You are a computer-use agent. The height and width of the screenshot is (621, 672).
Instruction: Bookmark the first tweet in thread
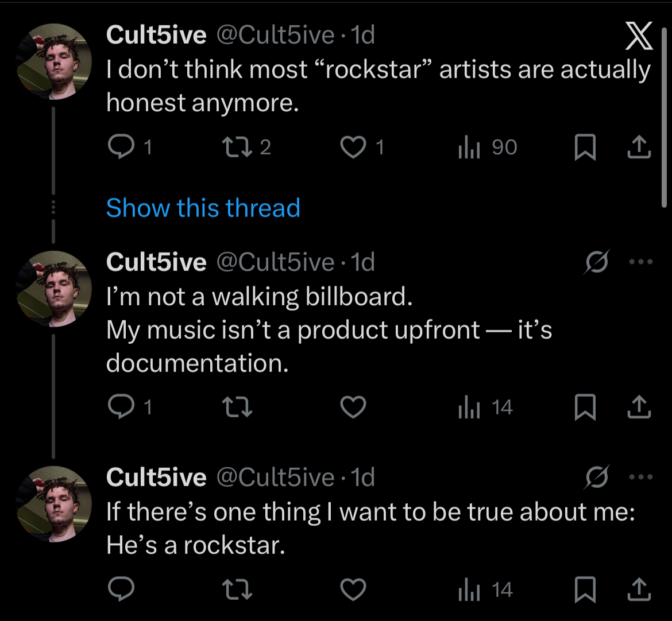585,148
